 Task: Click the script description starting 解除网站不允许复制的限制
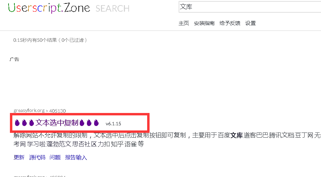[x=167, y=139]
